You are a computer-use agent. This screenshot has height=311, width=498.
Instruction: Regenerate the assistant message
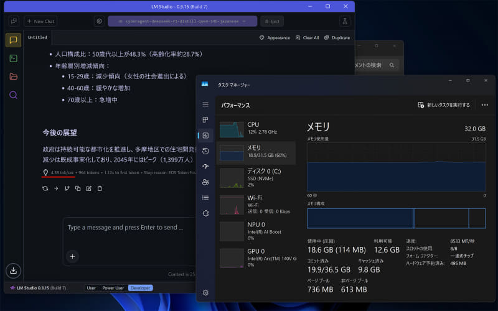pos(45,188)
